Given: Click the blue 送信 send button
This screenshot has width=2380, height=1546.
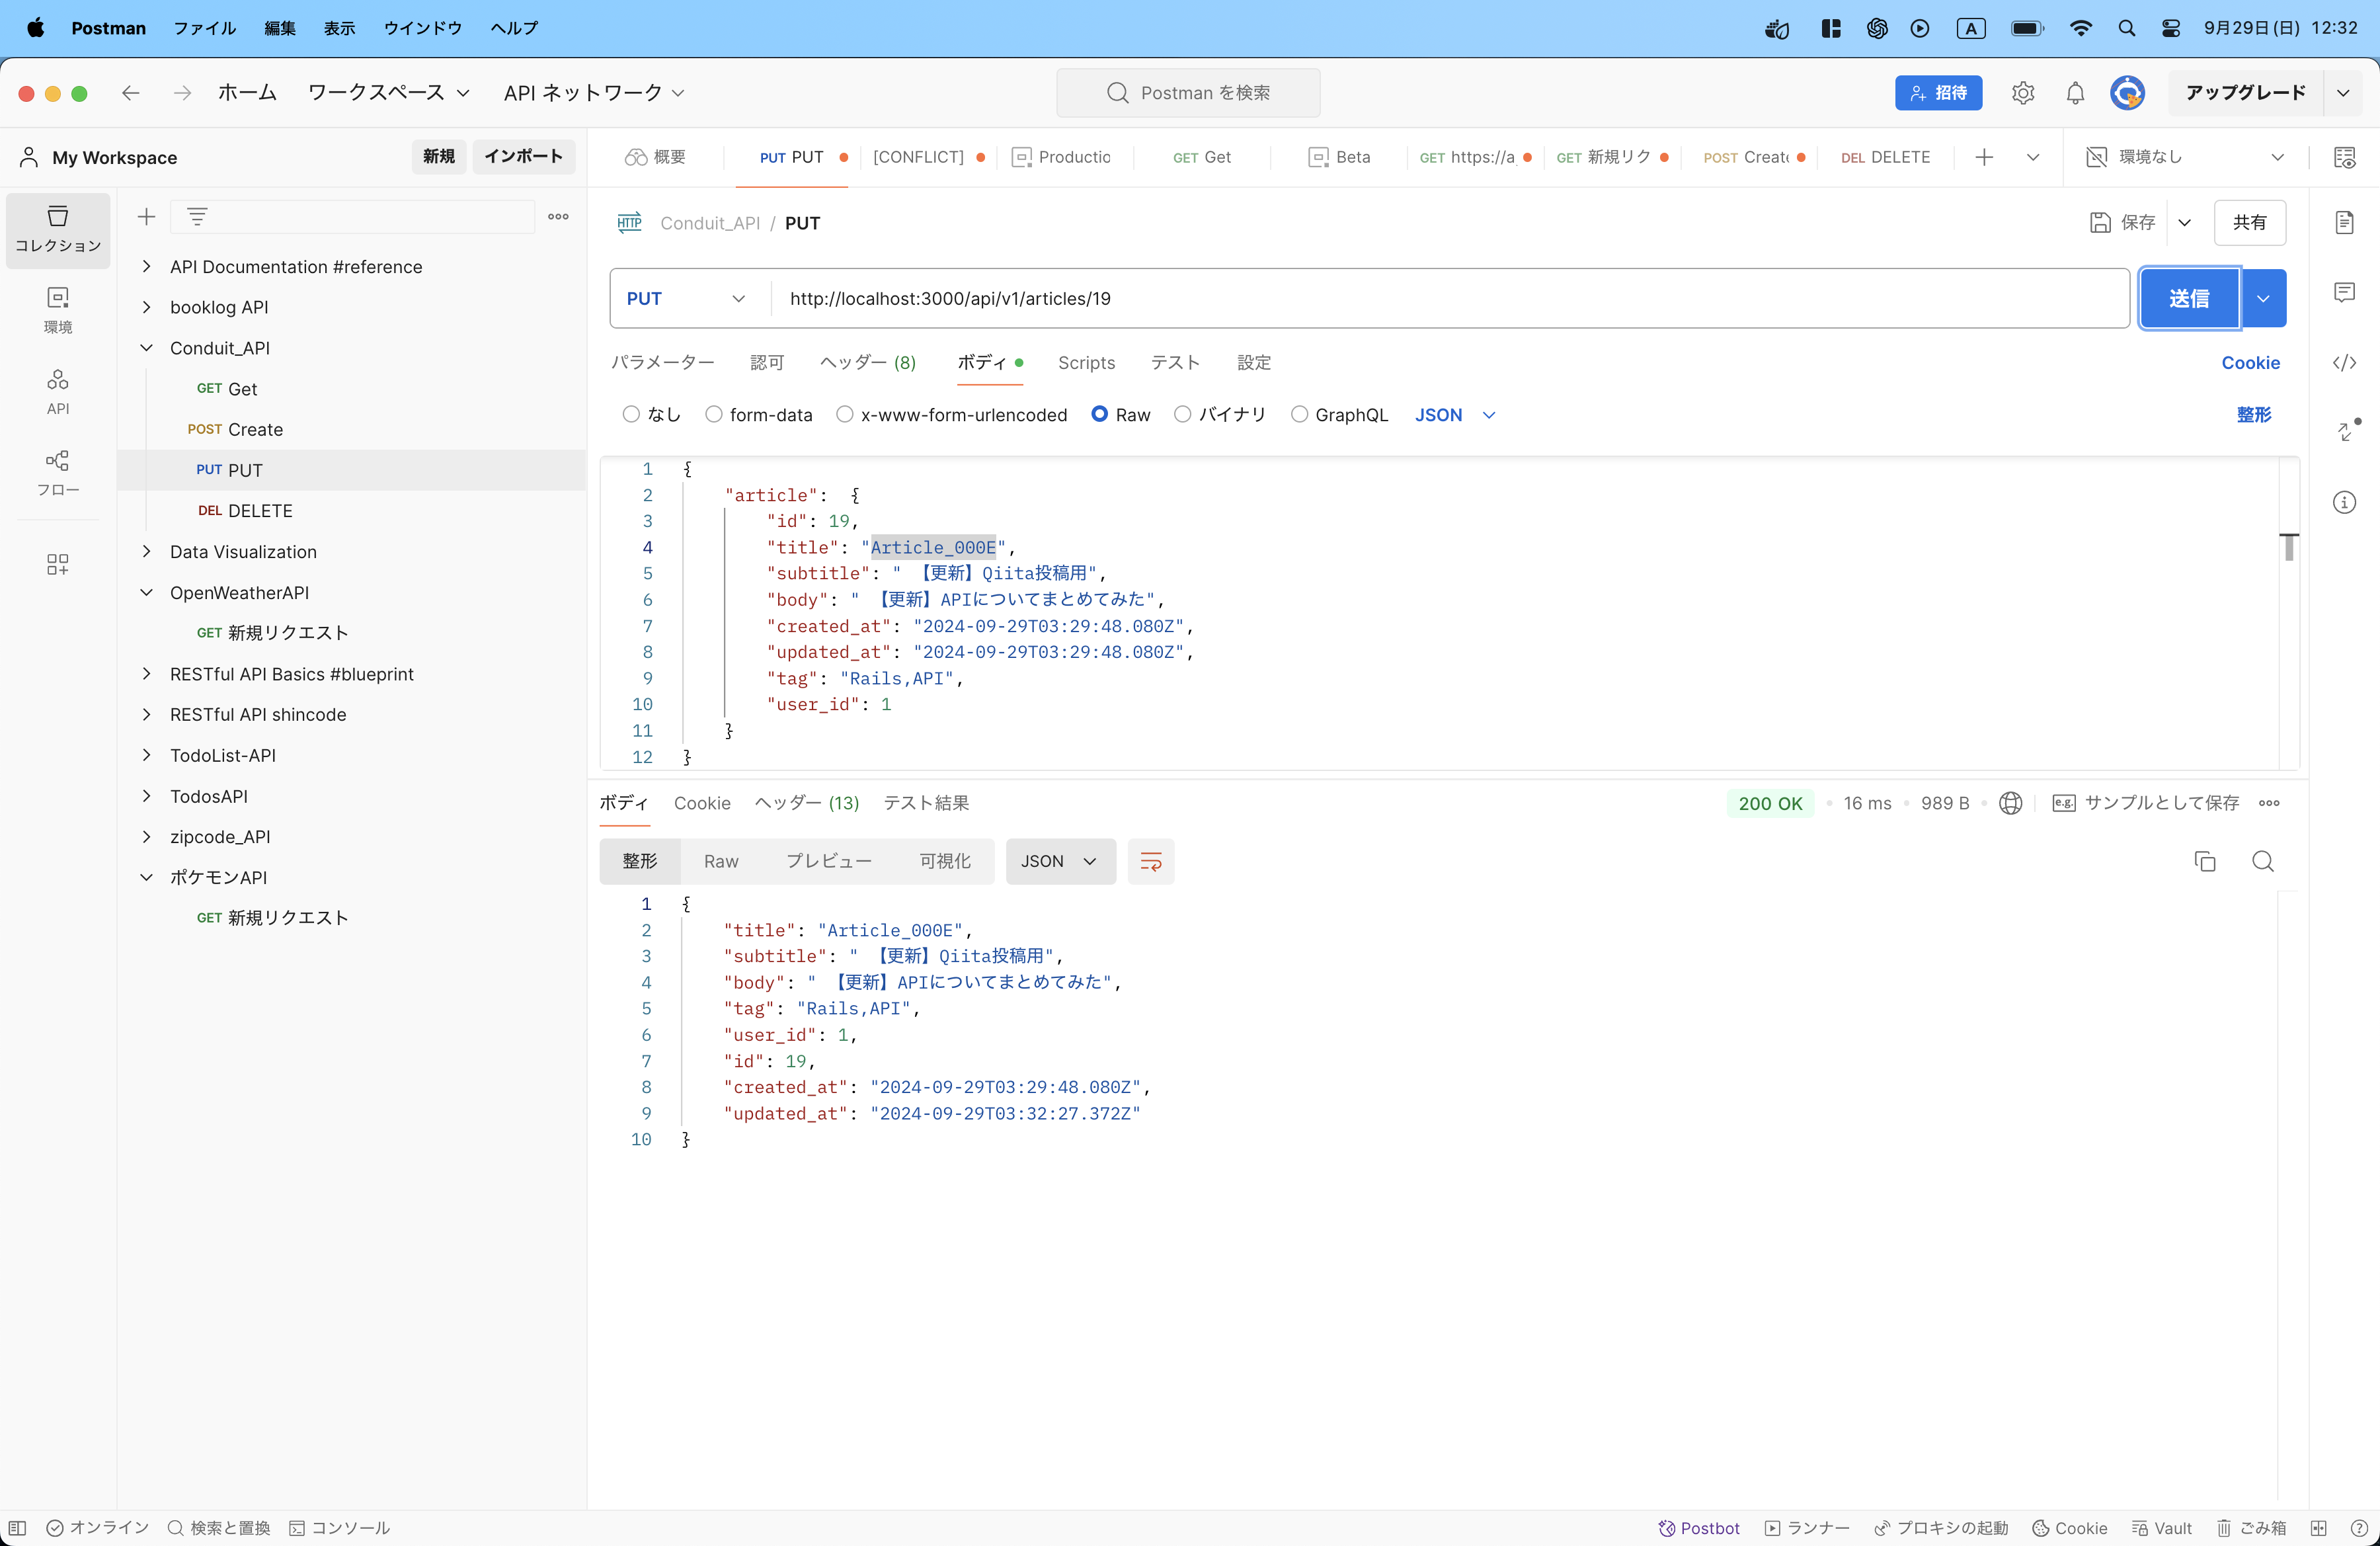Looking at the screenshot, I should pyautogui.click(x=2188, y=298).
